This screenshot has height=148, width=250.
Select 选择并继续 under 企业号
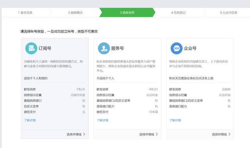coord(220,134)
